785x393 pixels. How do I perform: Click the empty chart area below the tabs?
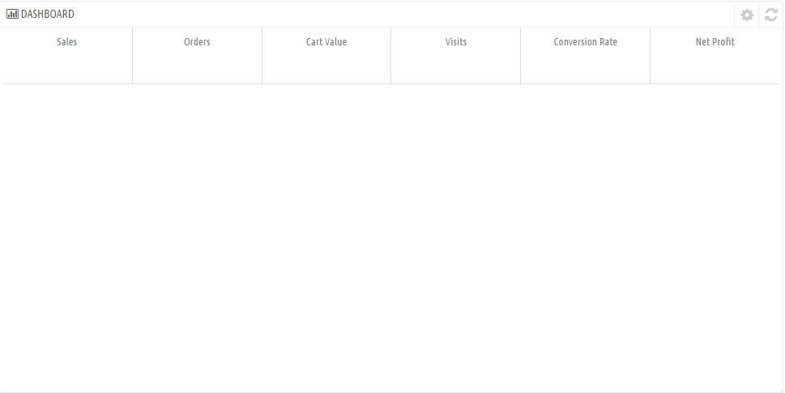[391, 237]
